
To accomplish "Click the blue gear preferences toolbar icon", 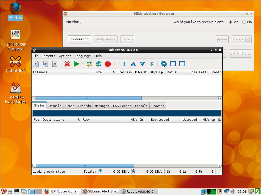I will click(164, 64).
